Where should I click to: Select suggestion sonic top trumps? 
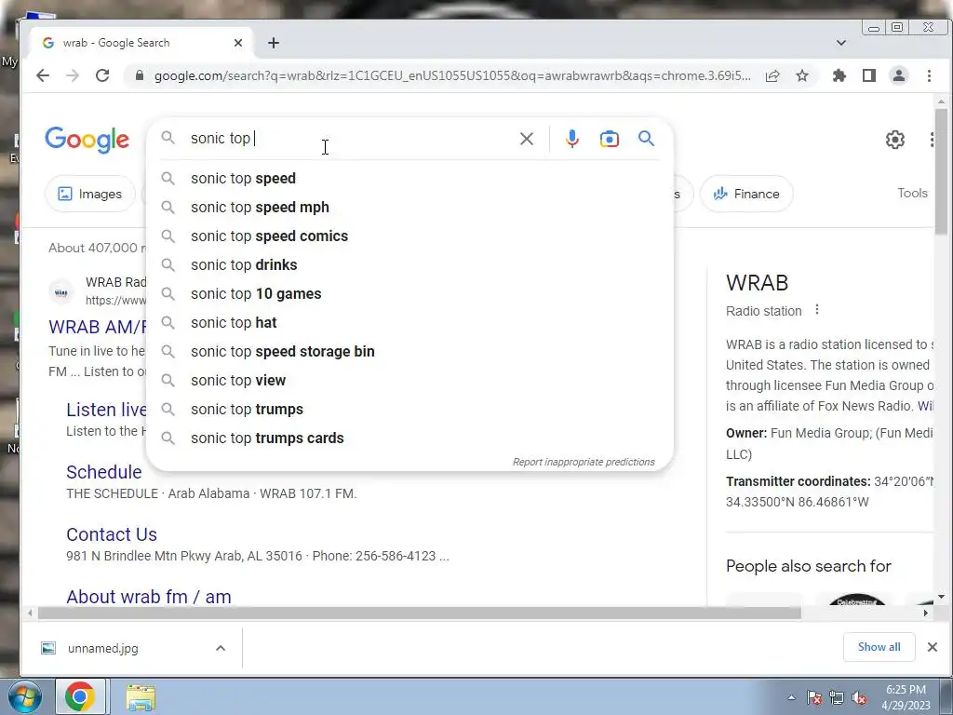pos(409,410)
